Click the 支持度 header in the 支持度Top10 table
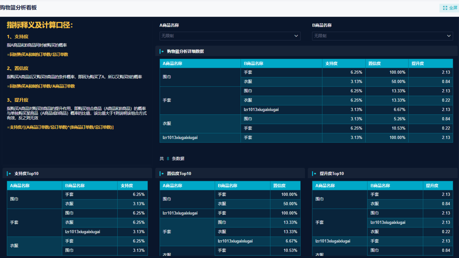459x258 pixels. [x=127, y=186]
